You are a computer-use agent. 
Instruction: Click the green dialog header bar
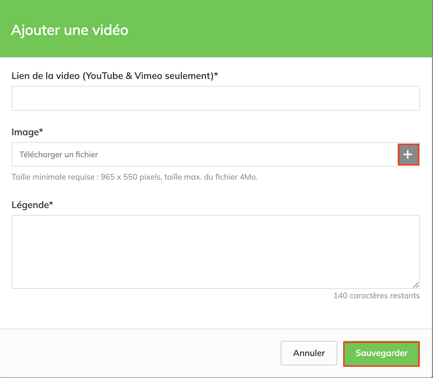coord(281,29)
